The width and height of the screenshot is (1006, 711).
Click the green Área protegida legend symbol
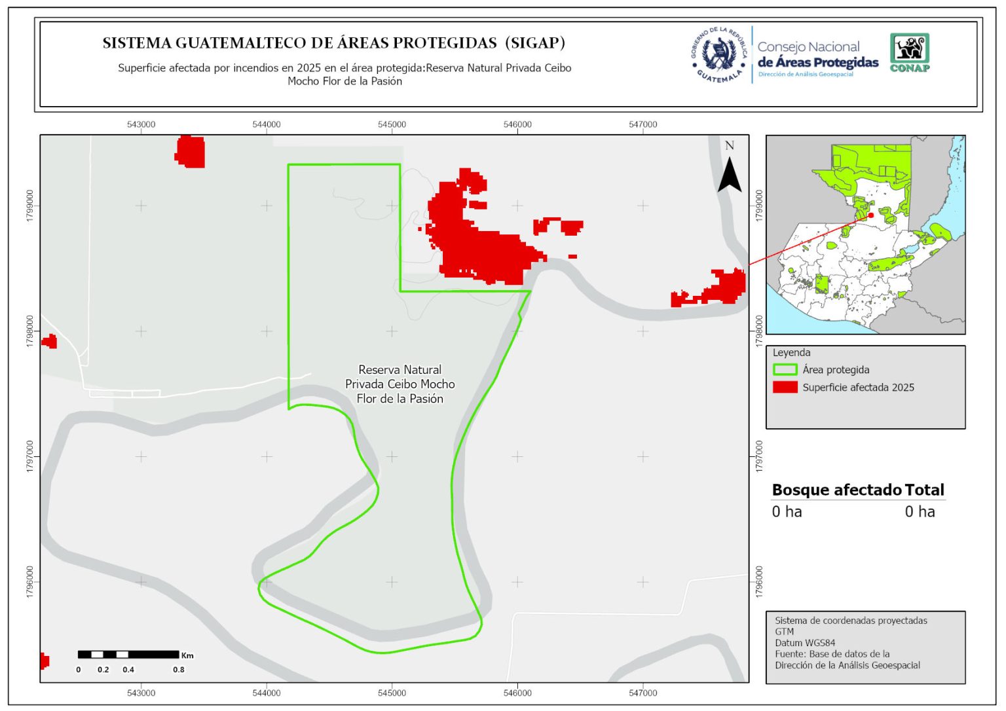[x=785, y=370]
